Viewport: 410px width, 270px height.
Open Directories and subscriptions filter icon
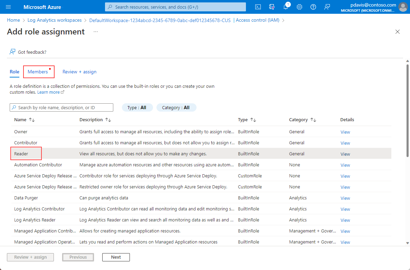point(272,7)
